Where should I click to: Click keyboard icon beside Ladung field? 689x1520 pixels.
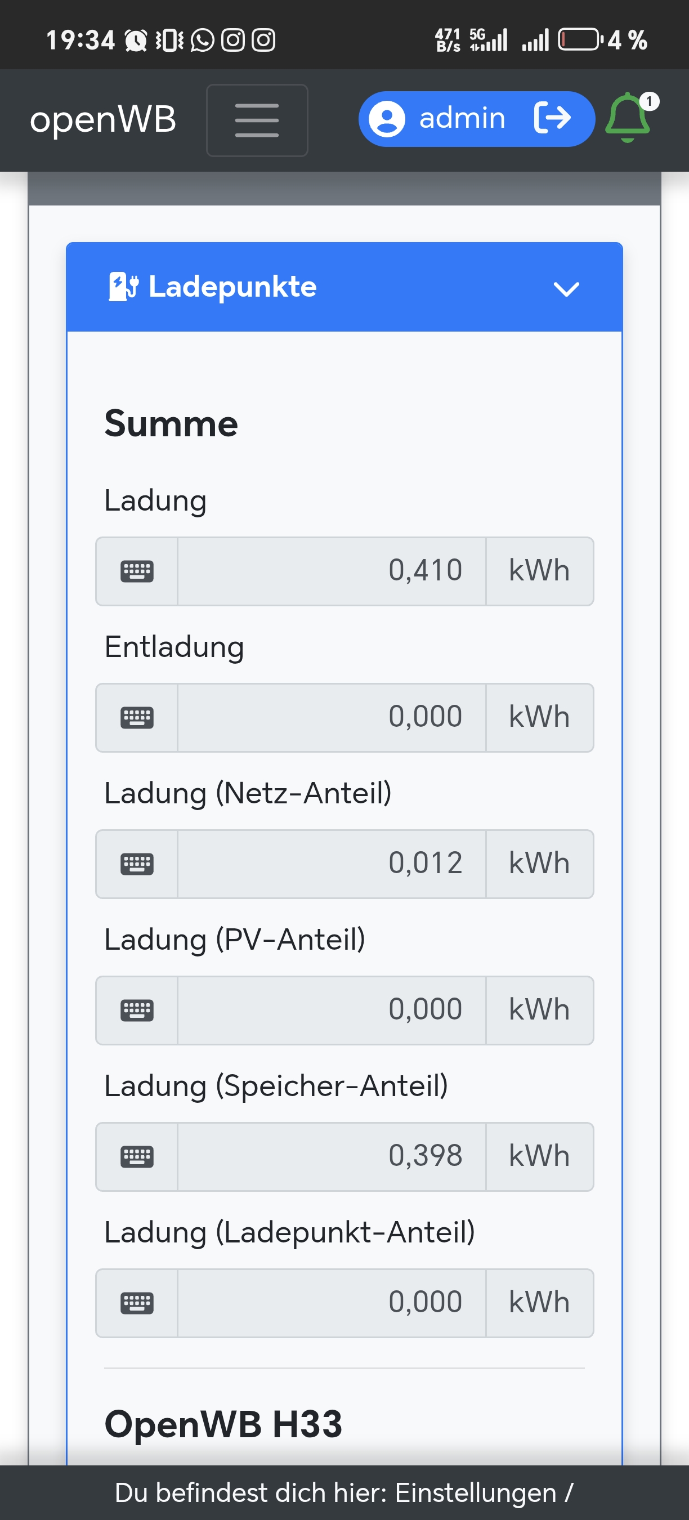[137, 571]
